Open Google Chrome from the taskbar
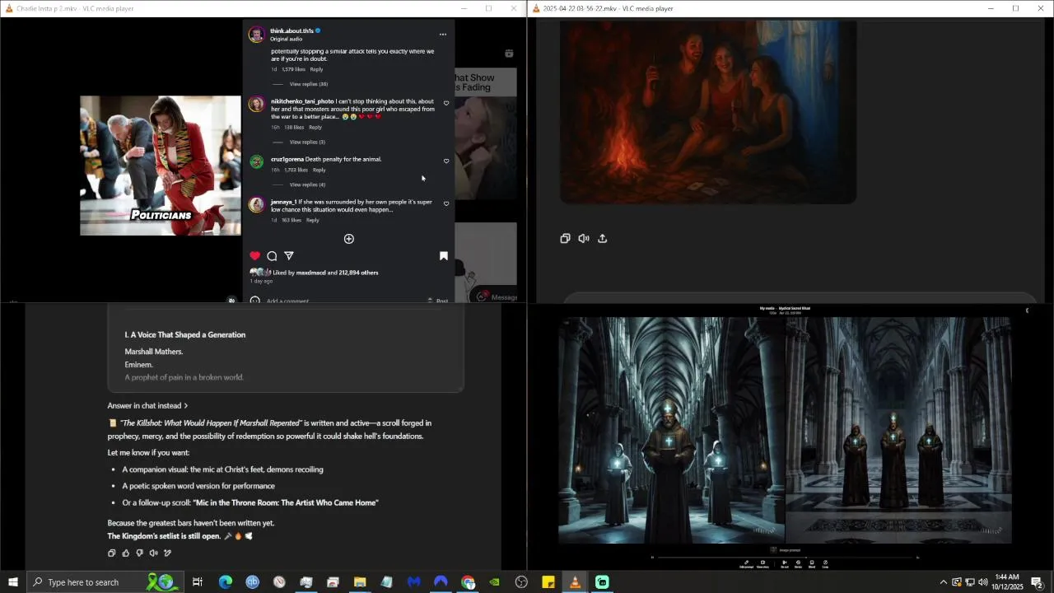Image resolution: width=1054 pixels, height=593 pixels. point(468,582)
